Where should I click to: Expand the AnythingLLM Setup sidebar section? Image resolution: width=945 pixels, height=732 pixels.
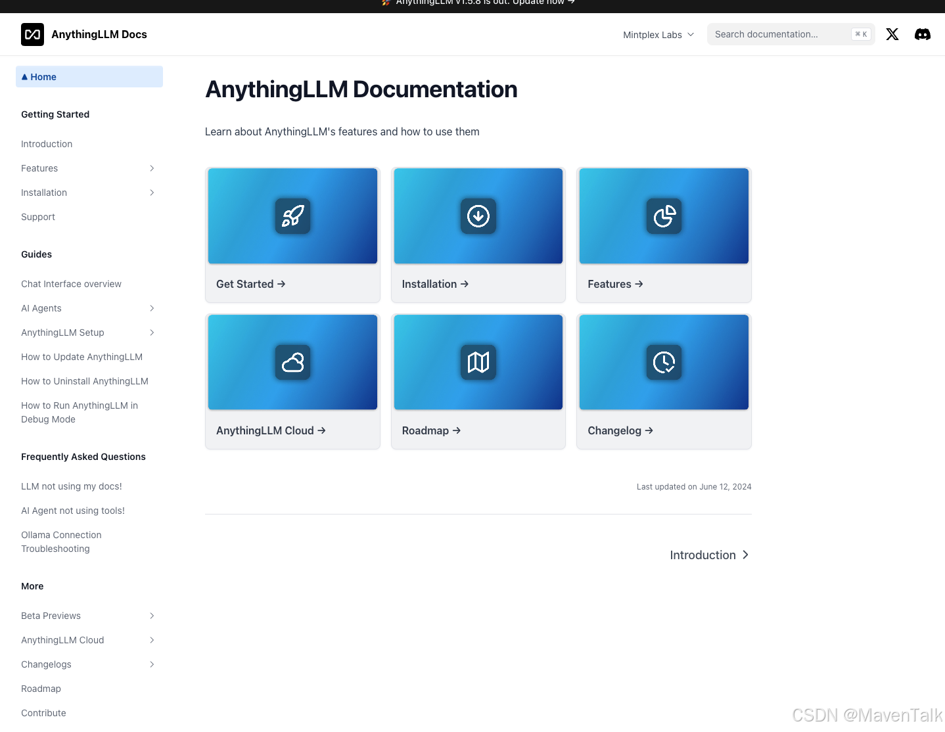pyautogui.click(x=152, y=332)
